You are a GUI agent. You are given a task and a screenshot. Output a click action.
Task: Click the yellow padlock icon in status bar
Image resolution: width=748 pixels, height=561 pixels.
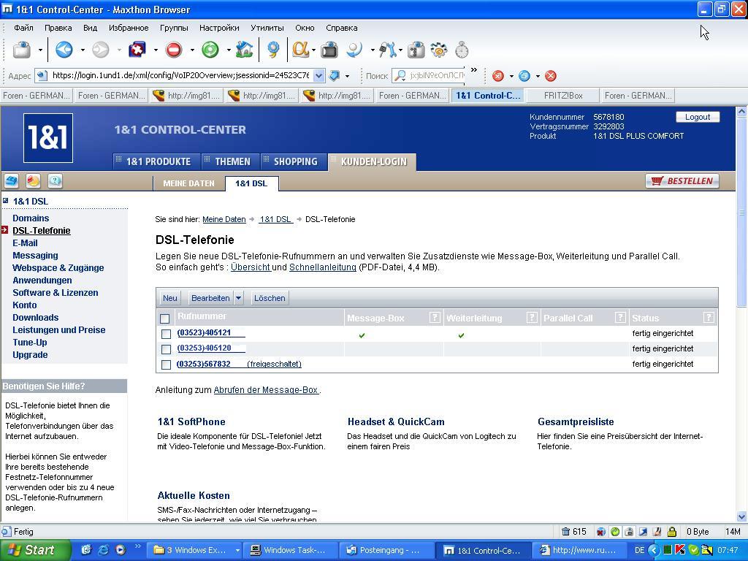coord(672,532)
